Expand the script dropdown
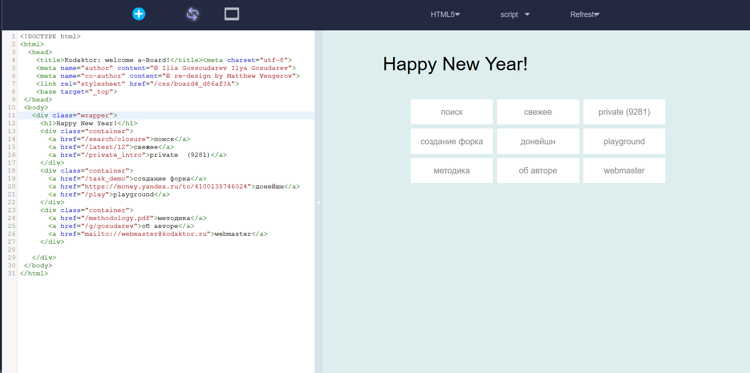Image resolution: width=750 pixels, height=373 pixels. (515, 15)
